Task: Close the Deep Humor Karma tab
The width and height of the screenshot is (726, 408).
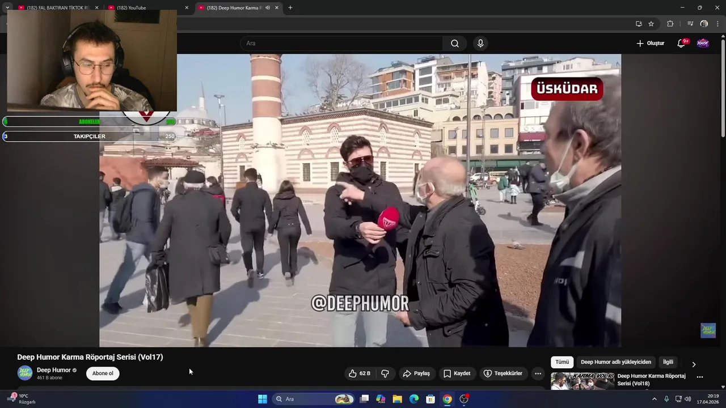Action: [x=277, y=8]
